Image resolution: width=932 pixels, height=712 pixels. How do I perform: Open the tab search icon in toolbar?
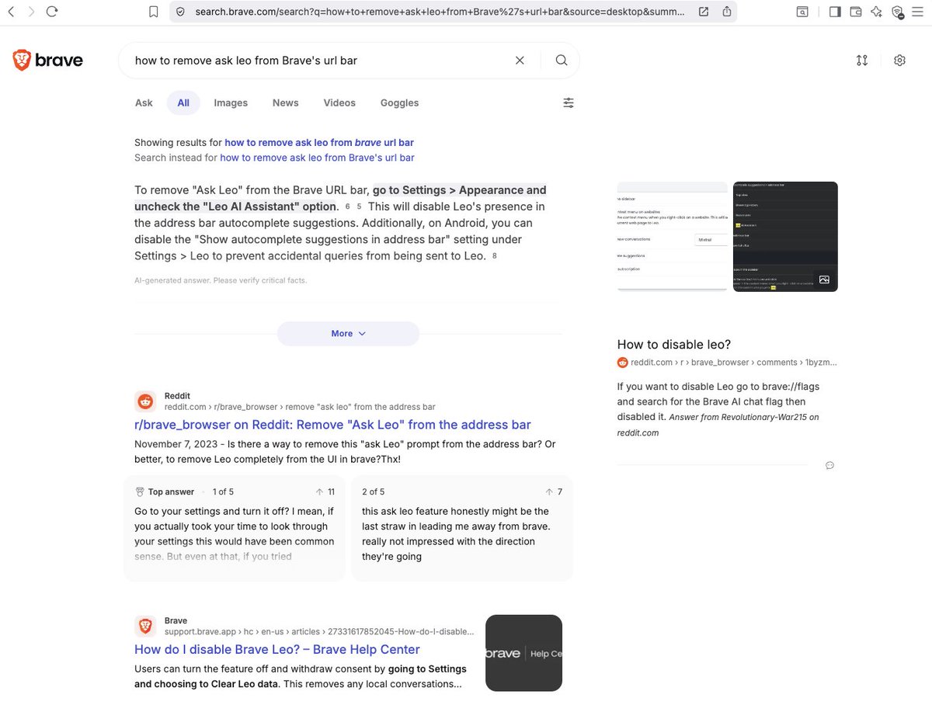[802, 12]
